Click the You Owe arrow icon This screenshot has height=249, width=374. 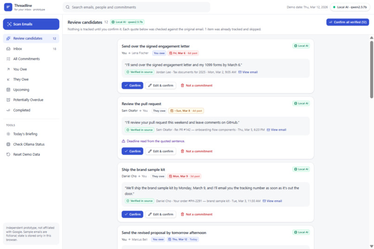pyautogui.click(x=8, y=69)
